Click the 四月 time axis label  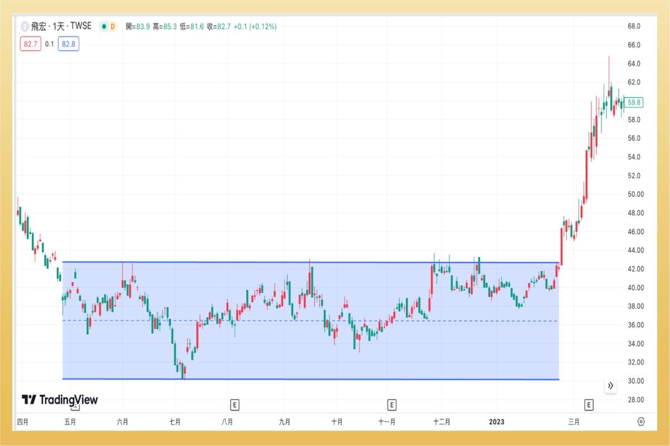coord(22,422)
